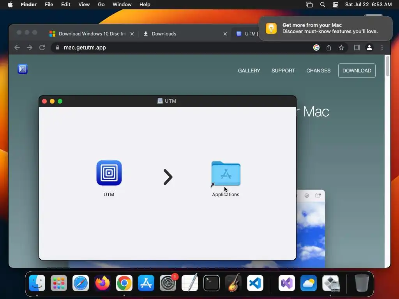Open System Settings from the Dock
This screenshot has height=299, width=399.
[168, 283]
